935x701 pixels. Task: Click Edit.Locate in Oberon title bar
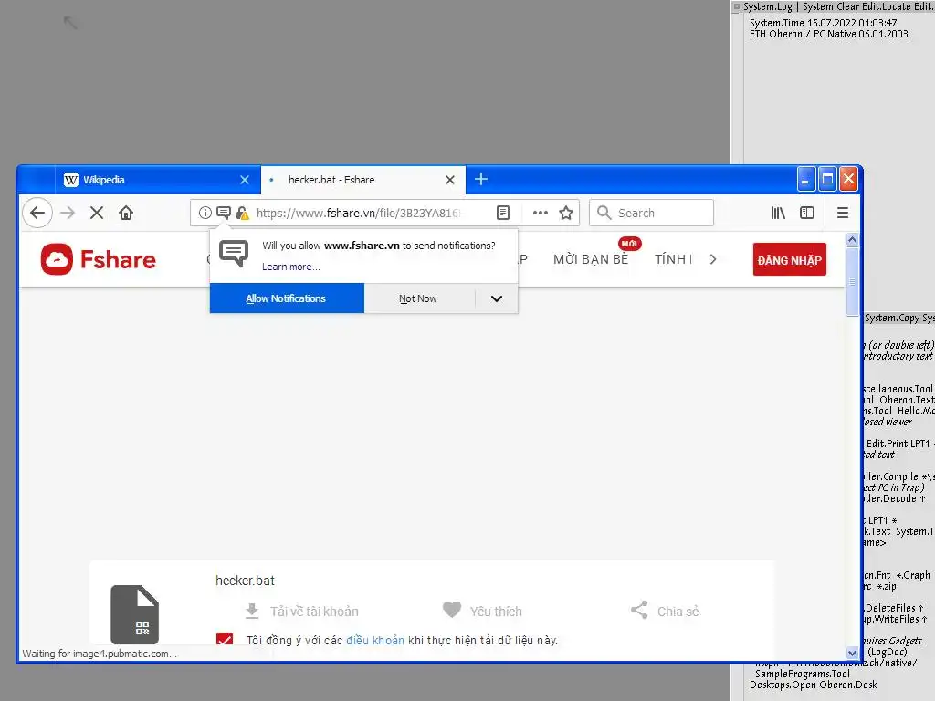886,6
